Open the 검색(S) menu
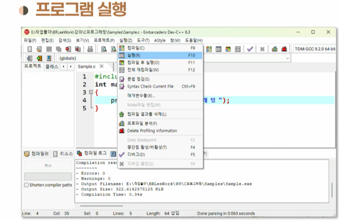This screenshot has width=339, height=220. point(65,40)
